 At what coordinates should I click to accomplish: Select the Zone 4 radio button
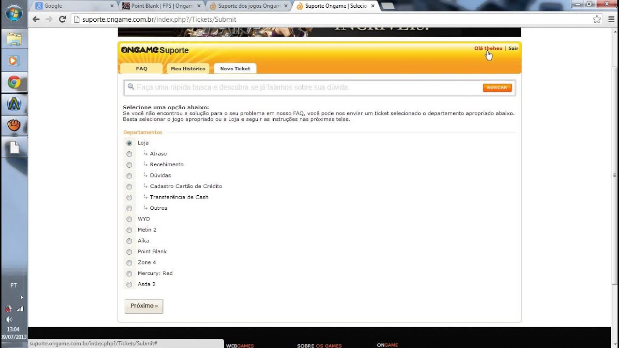point(129,263)
